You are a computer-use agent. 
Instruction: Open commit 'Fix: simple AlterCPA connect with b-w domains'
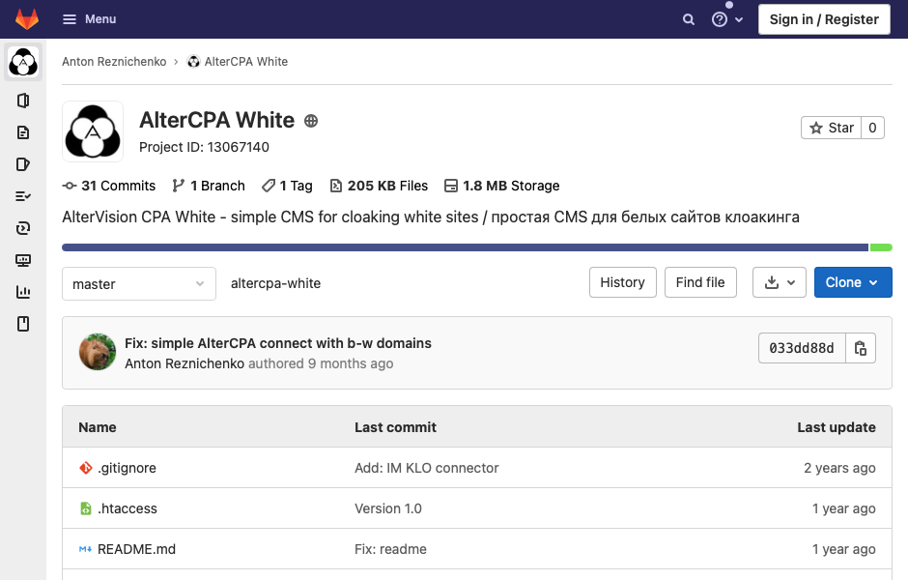pos(278,343)
